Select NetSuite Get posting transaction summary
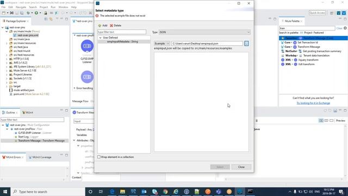The height and width of the screenshot is (196, 348). (x=311, y=51)
